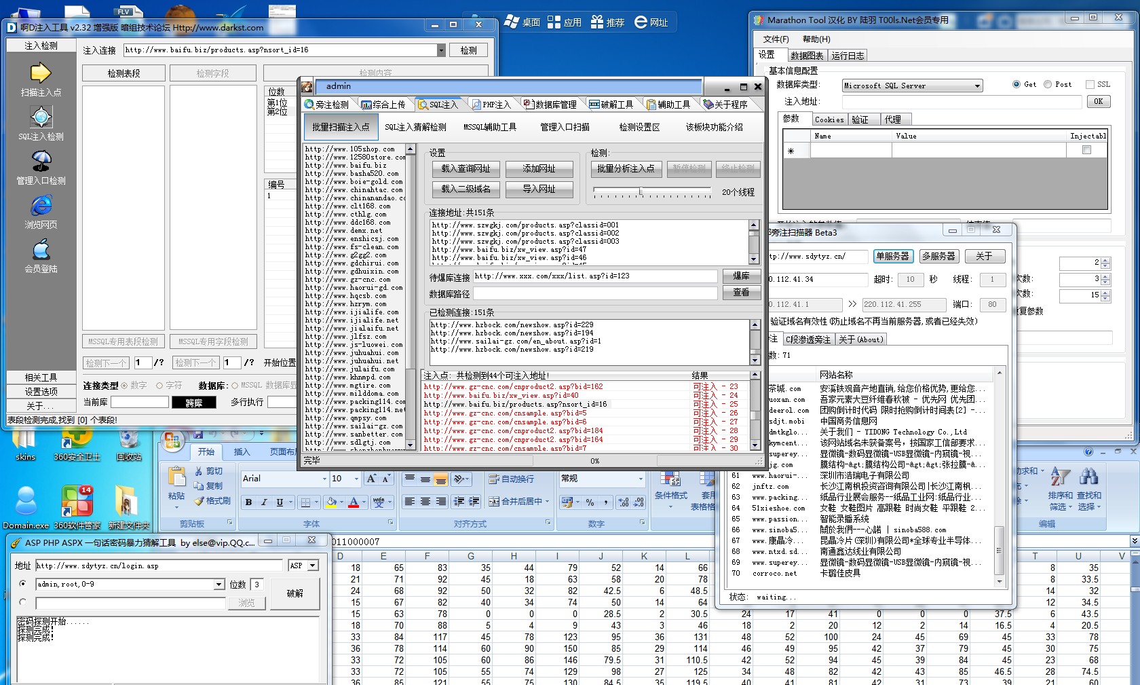Screen dimensions: 1140x685
Task: Click the Excel Office orb button
Action: click(173, 441)
